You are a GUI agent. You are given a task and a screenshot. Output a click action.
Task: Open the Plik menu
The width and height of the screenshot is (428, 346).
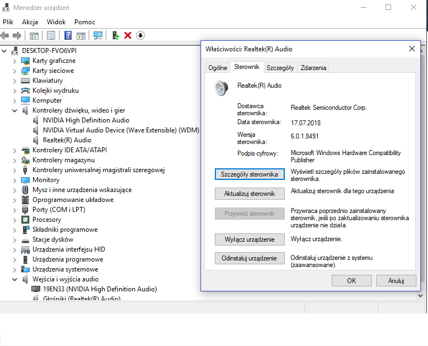coord(8,22)
